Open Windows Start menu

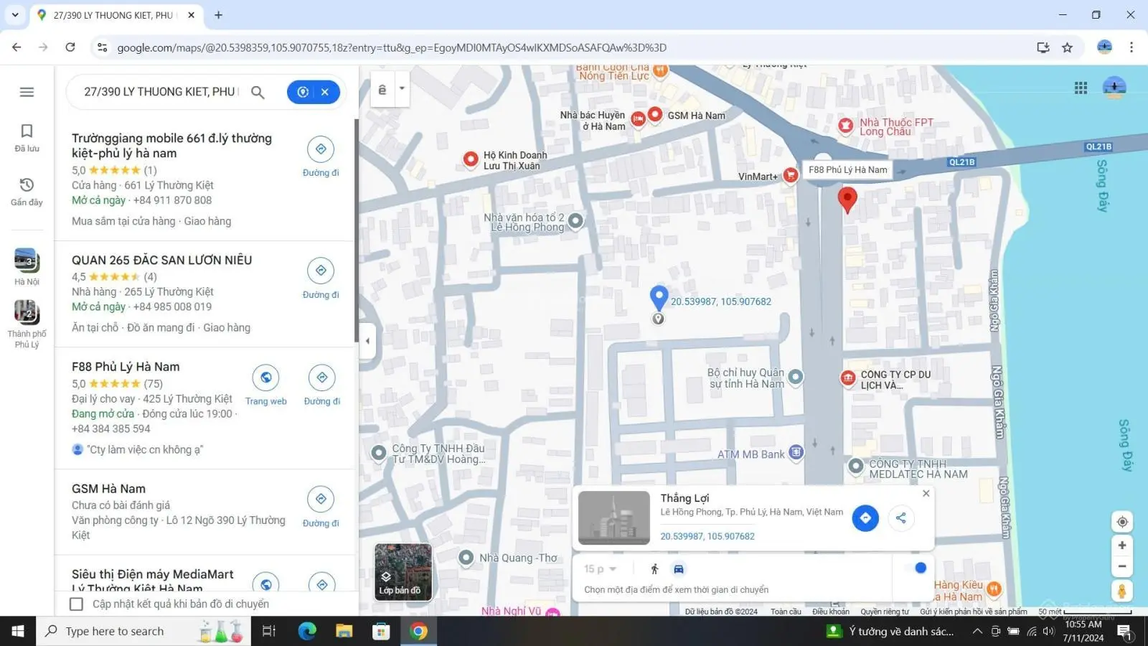(18, 631)
